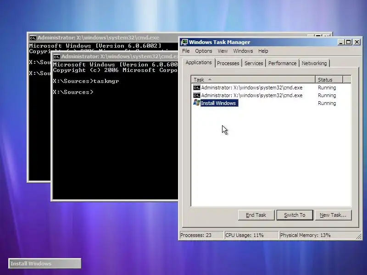Click the Switch To button
Viewport: 367px width, 275px height.
click(x=295, y=215)
